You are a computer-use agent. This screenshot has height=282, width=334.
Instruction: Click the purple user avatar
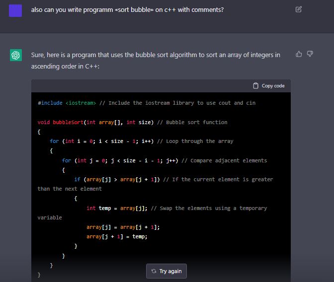click(x=15, y=10)
